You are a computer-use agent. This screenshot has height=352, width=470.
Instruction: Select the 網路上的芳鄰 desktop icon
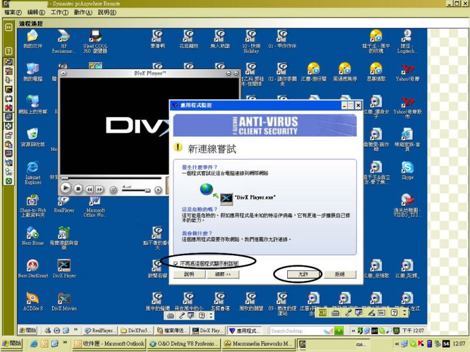pos(33,105)
